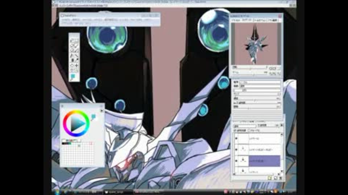Select the paint bucket tool in the tool palette
This screenshot has height=195, width=348.
pyautogui.click(x=72, y=61)
